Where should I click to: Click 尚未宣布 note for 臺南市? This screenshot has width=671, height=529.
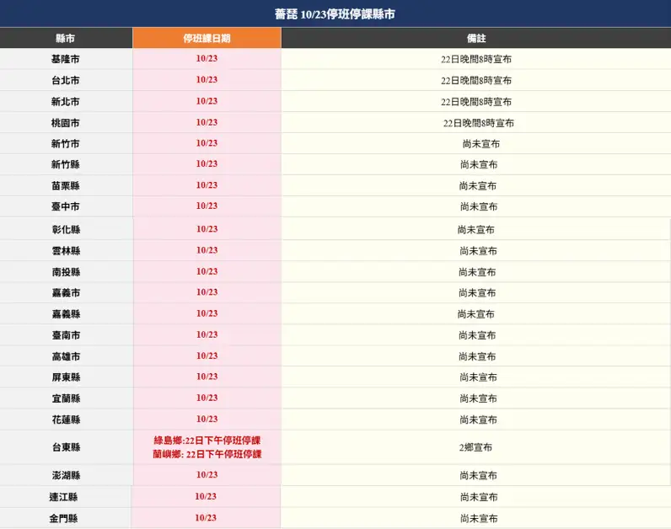[477, 335]
